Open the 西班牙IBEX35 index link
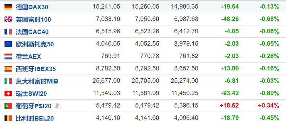This screenshot has width=286, height=124. tap(36, 69)
